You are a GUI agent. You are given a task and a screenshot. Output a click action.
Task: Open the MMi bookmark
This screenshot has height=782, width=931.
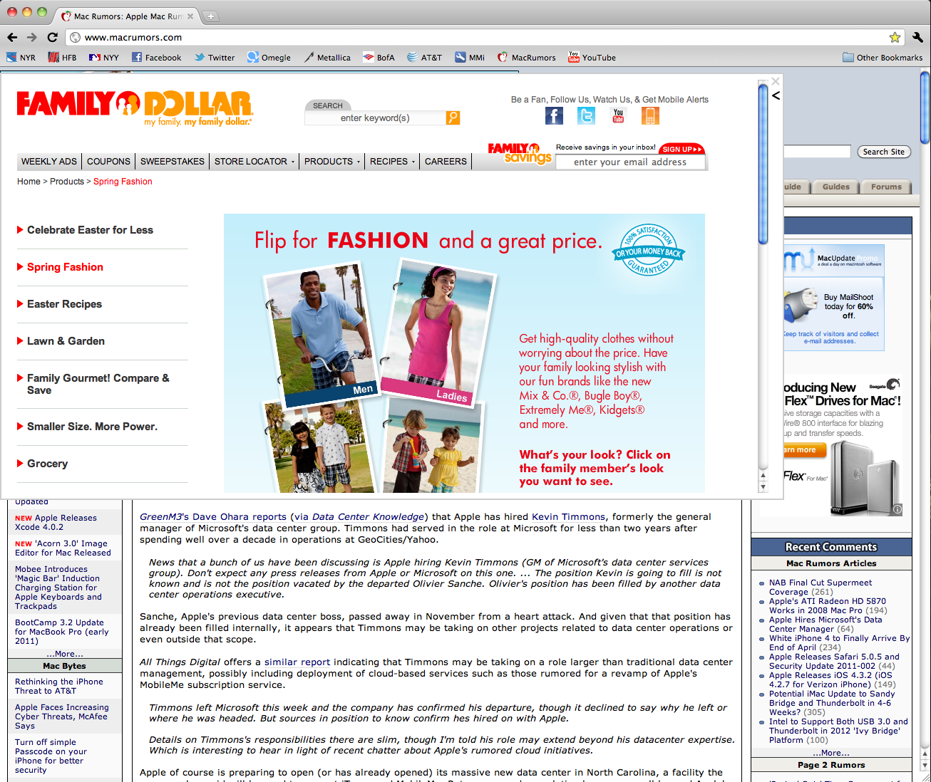(x=470, y=58)
